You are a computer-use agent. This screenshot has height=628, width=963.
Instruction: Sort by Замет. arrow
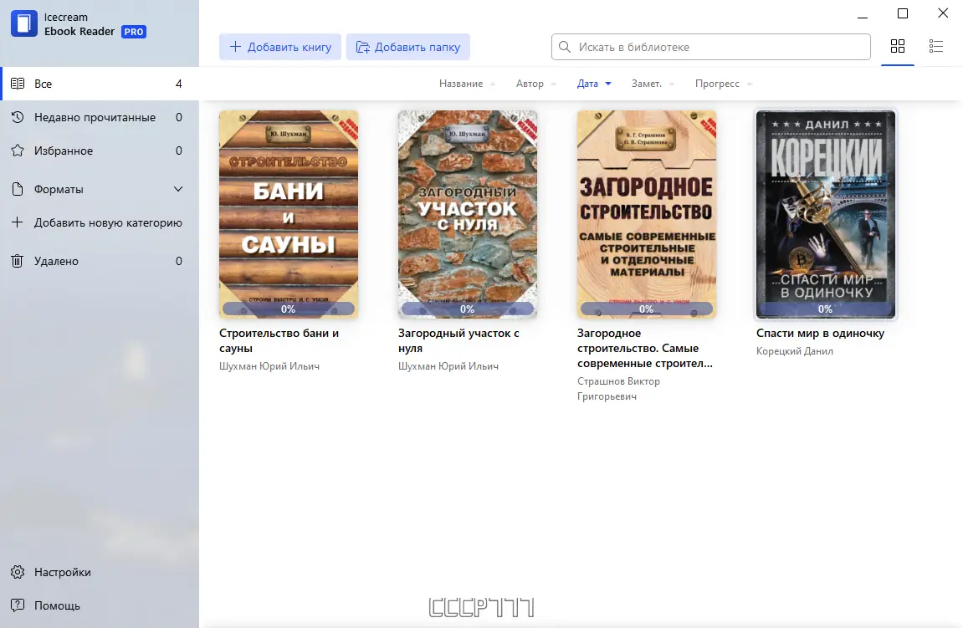[x=671, y=84]
